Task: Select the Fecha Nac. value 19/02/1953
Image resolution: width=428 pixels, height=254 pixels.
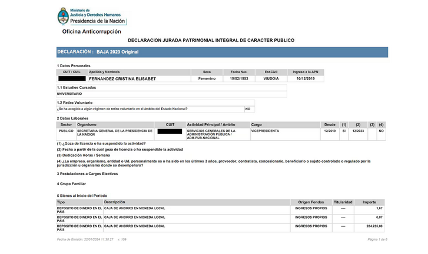Action: [x=238, y=78]
